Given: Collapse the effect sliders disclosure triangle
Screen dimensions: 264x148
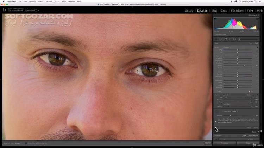Looking at the screenshot, I should pos(257,47).
